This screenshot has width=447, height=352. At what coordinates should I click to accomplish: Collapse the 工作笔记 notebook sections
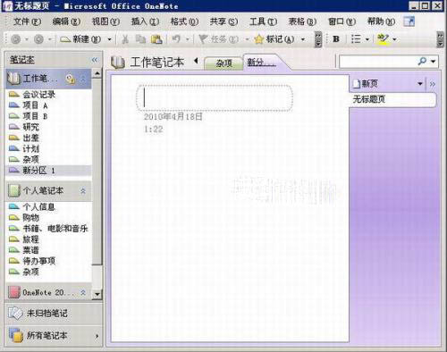pyautogui.click(x=83, y=79)
